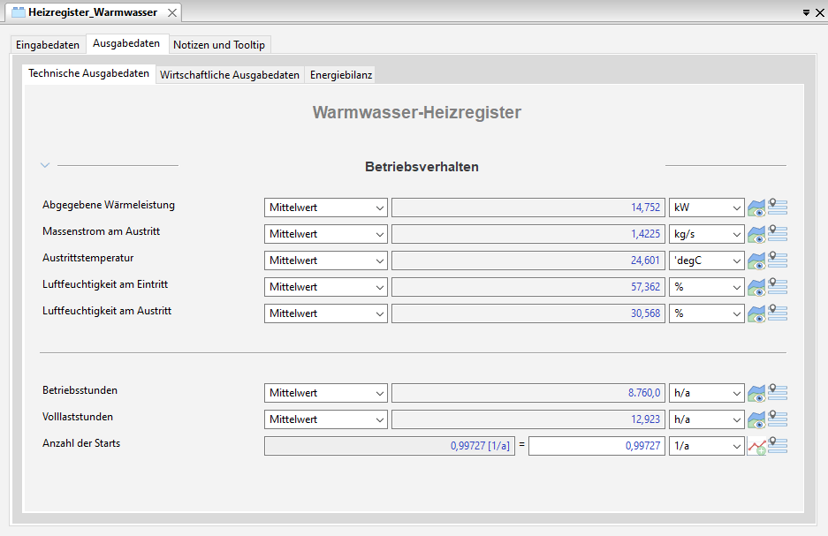Open the Energiebilanz tab
Screen dimensions: 828x536
click(x=341, y=75)
